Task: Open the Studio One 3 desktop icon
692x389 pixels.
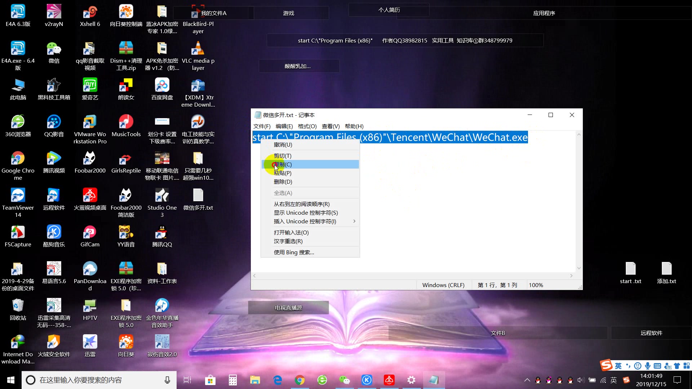Action: point(162,203)
